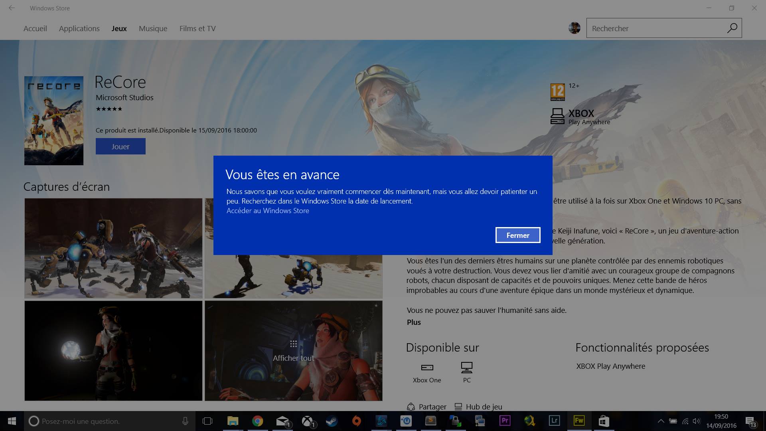The width and height of the screenshot is (766, 431).
Task: Click the blue Jouer button
Action: tap(120, 146)
